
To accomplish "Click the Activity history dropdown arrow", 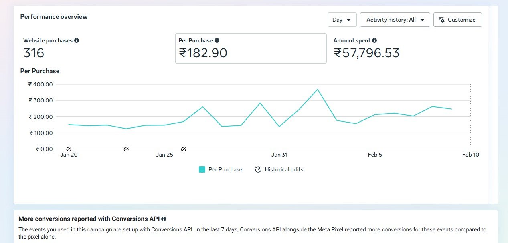I will [422, 20].
